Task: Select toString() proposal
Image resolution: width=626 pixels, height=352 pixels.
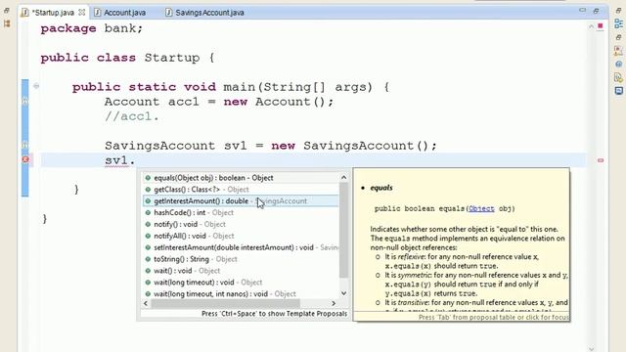Action: click(242, 259)
